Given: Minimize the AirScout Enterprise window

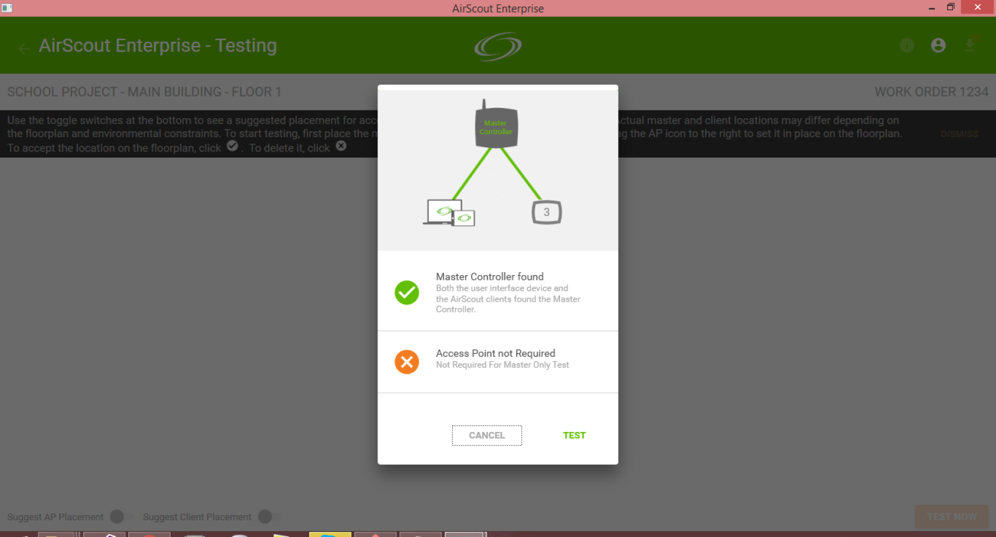Looking at the screenshot, I should coord(932,8).
